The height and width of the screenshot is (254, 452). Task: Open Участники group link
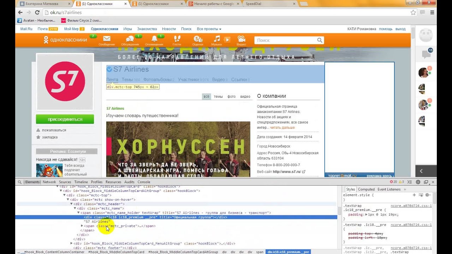(x=189, y=80)
